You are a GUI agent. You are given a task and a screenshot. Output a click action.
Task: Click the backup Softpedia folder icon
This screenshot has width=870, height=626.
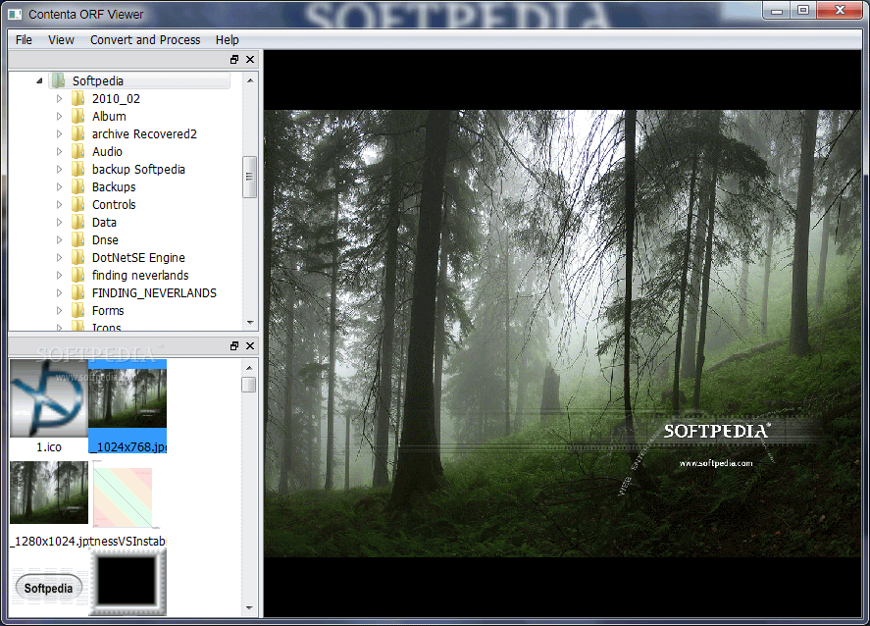77,170
